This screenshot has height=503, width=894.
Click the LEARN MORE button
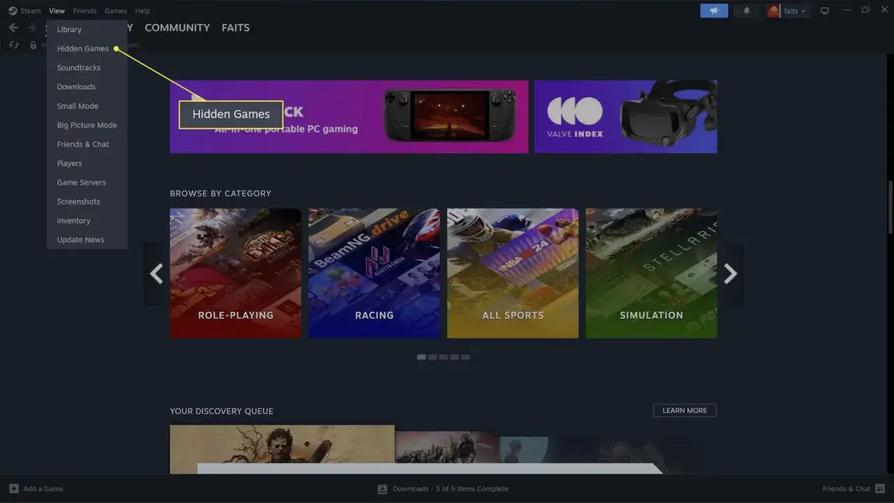684,411
